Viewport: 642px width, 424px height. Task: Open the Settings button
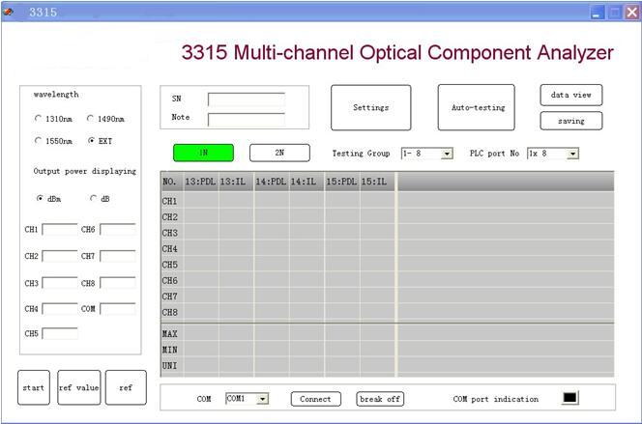[x=370, y=107]
